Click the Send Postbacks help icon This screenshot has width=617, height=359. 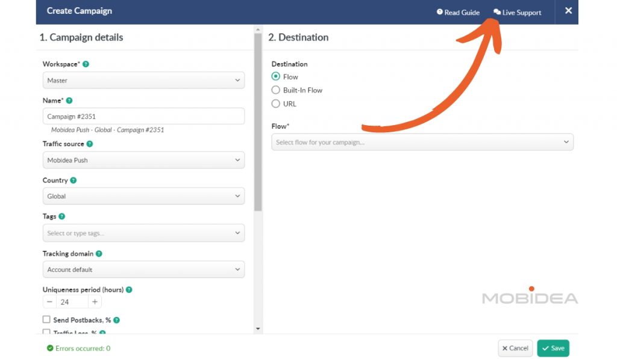point(116,320)
